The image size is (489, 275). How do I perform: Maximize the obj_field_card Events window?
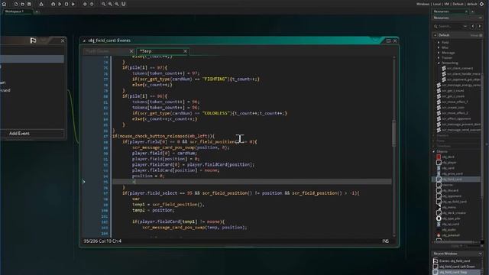pyautogui.click(x=388, y=40)
